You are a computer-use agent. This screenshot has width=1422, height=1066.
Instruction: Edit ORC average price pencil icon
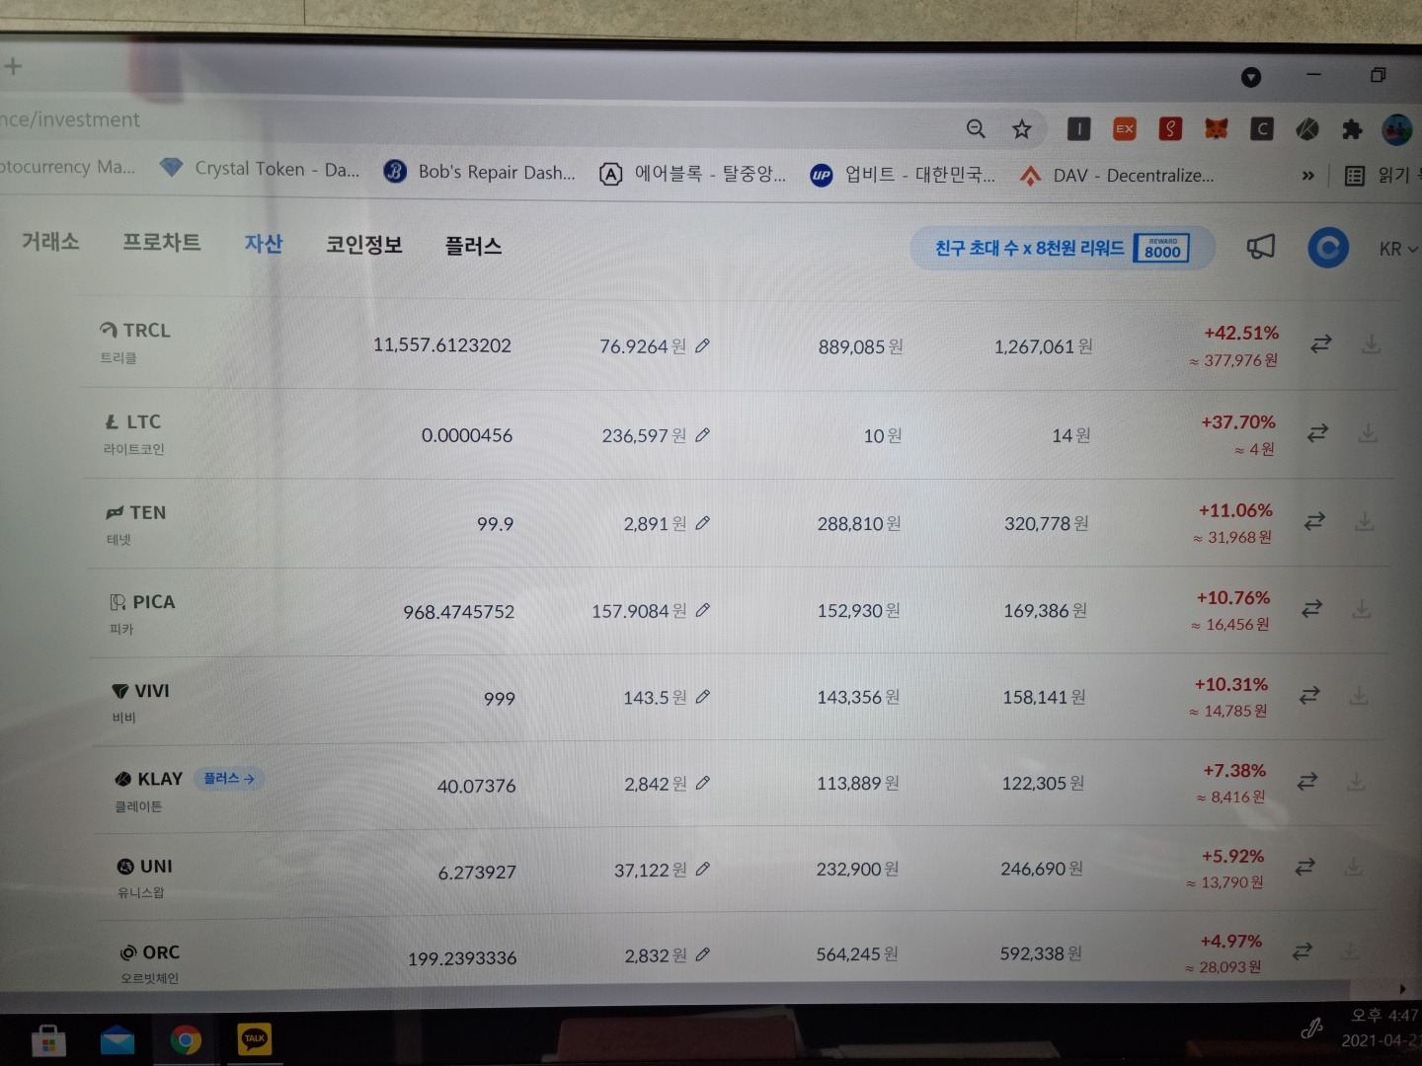click(x=702, y=954)
